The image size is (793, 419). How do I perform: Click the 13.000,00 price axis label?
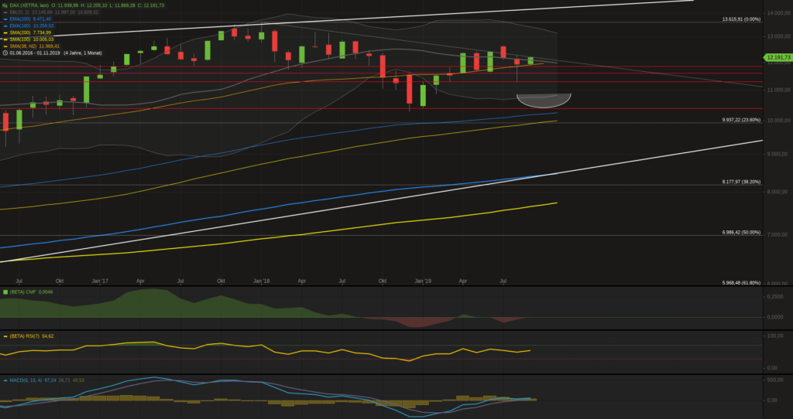click(778, 36)
